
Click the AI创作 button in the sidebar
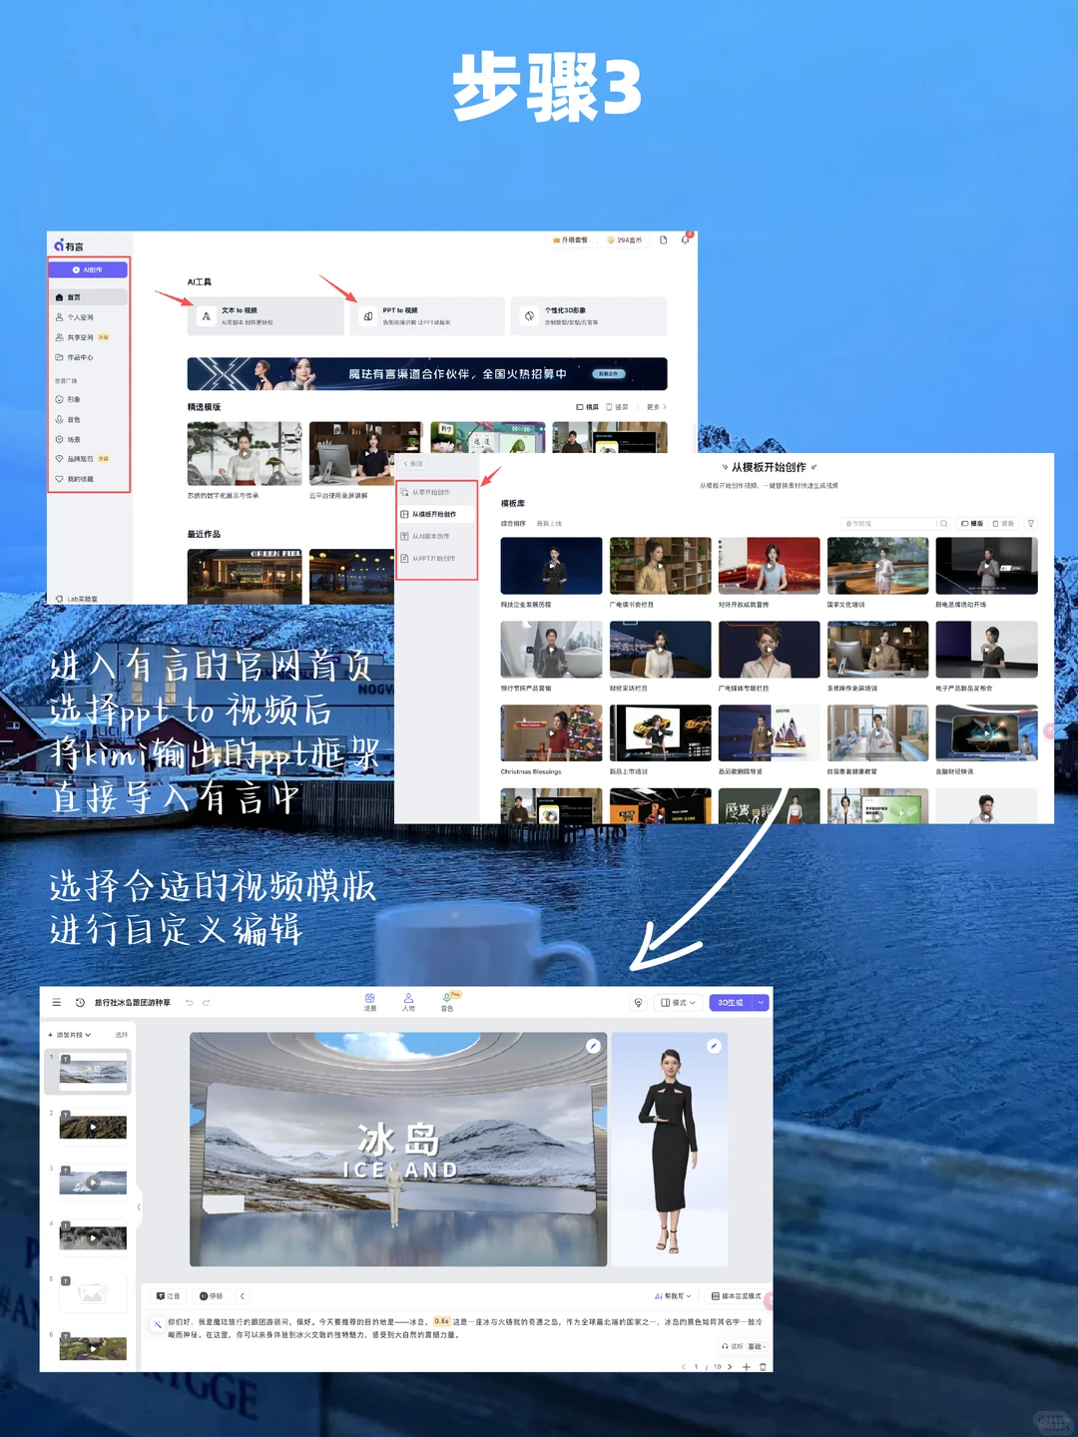[88, 269]
